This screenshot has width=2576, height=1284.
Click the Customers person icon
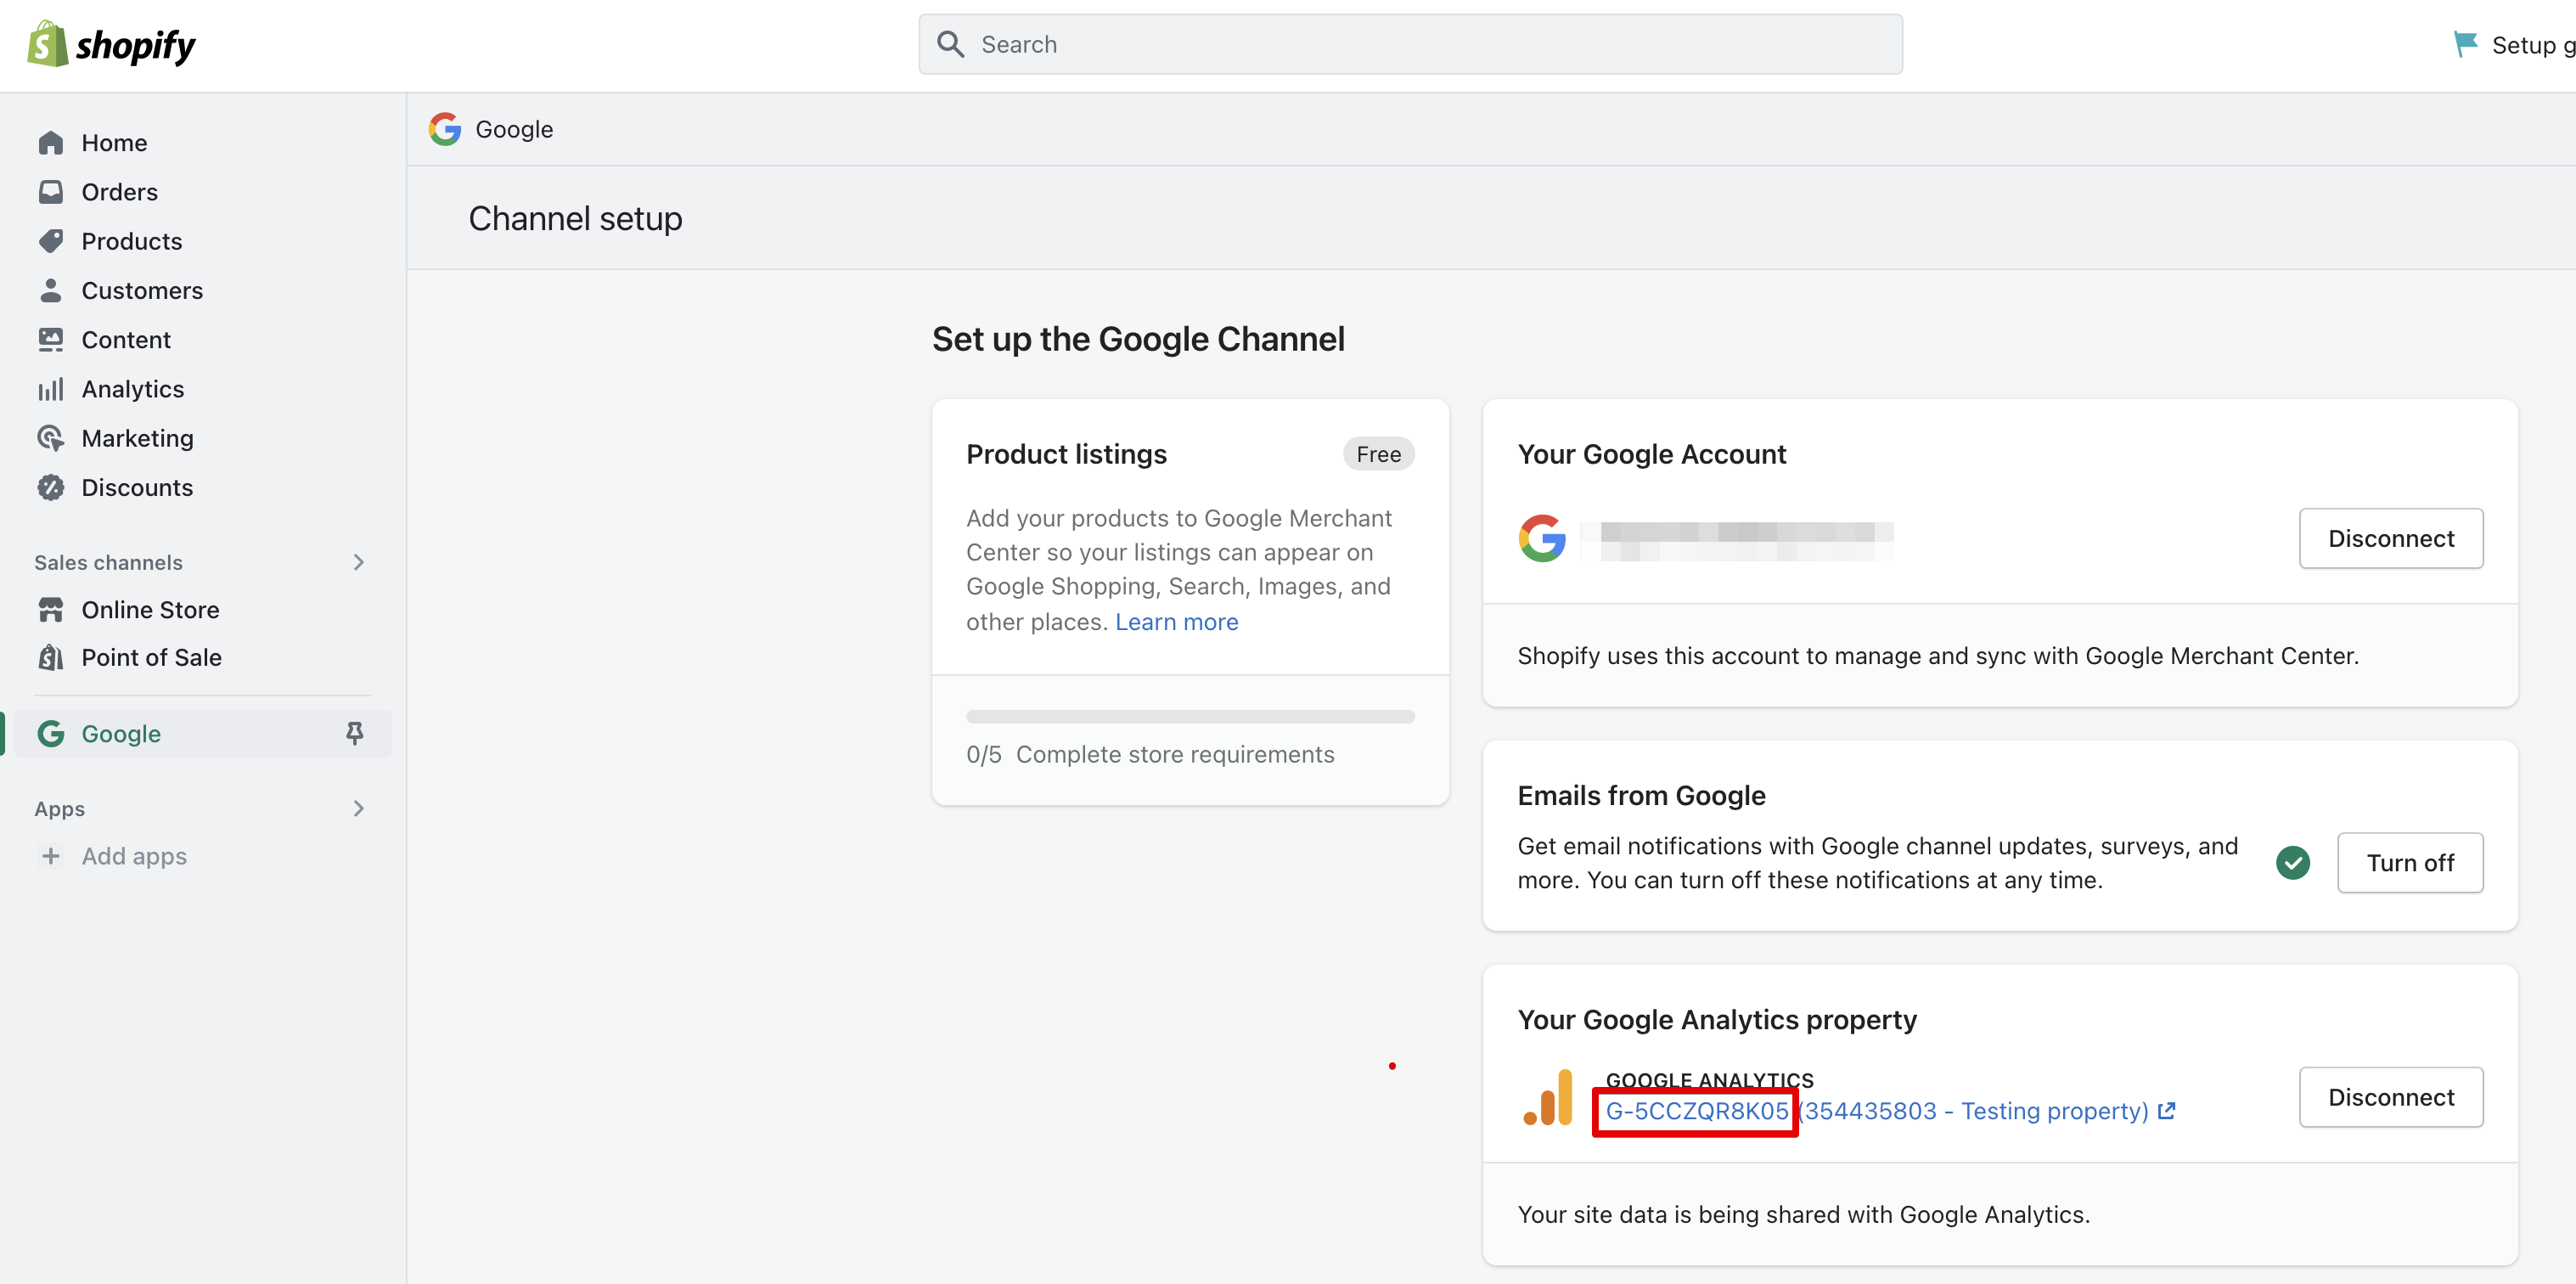click(51, 290)
